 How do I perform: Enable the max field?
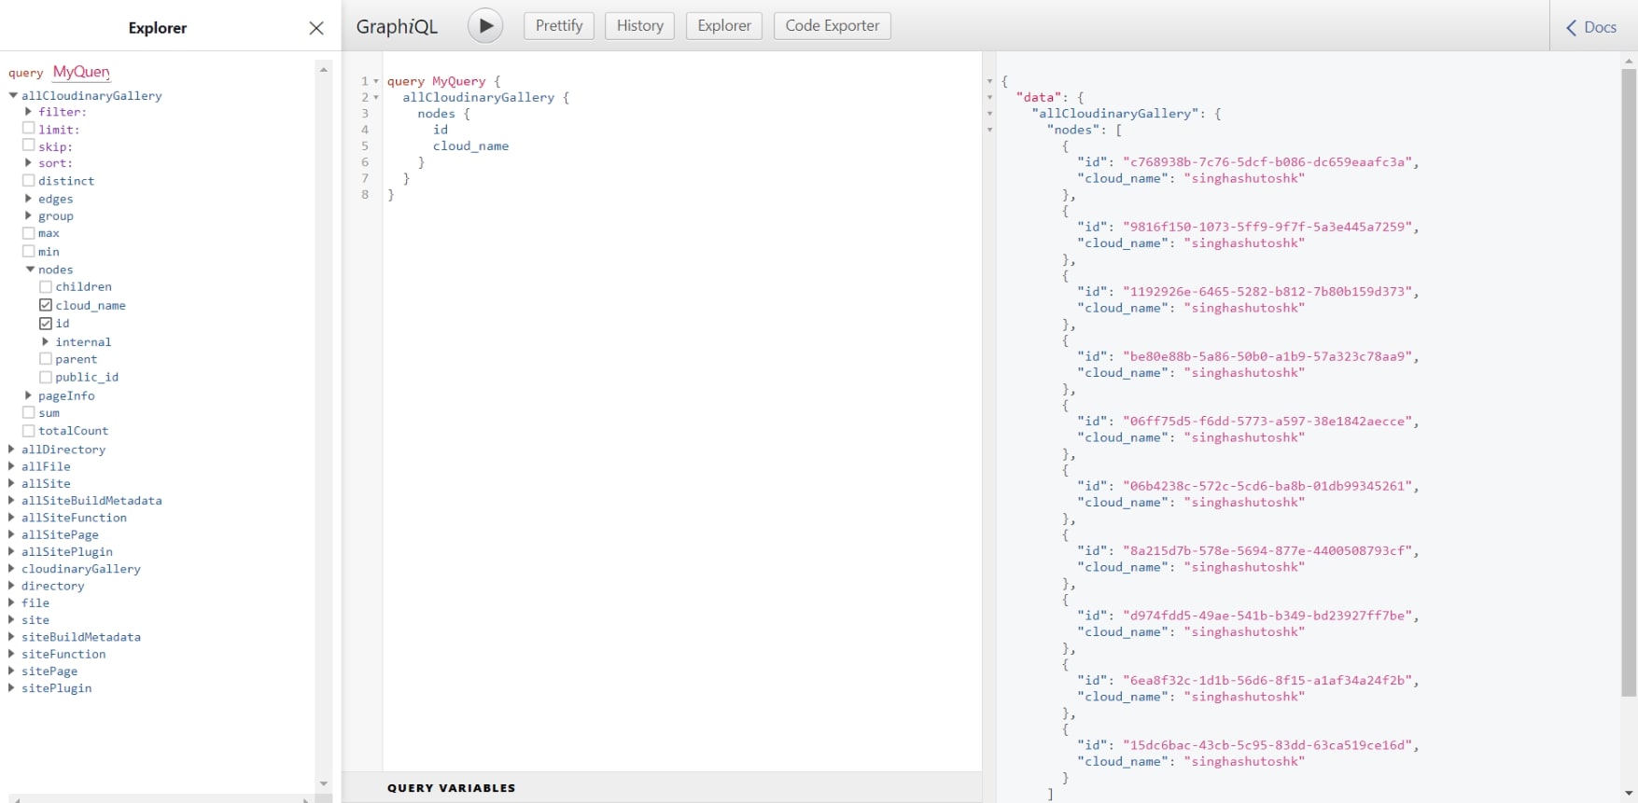tap(29, 233)
